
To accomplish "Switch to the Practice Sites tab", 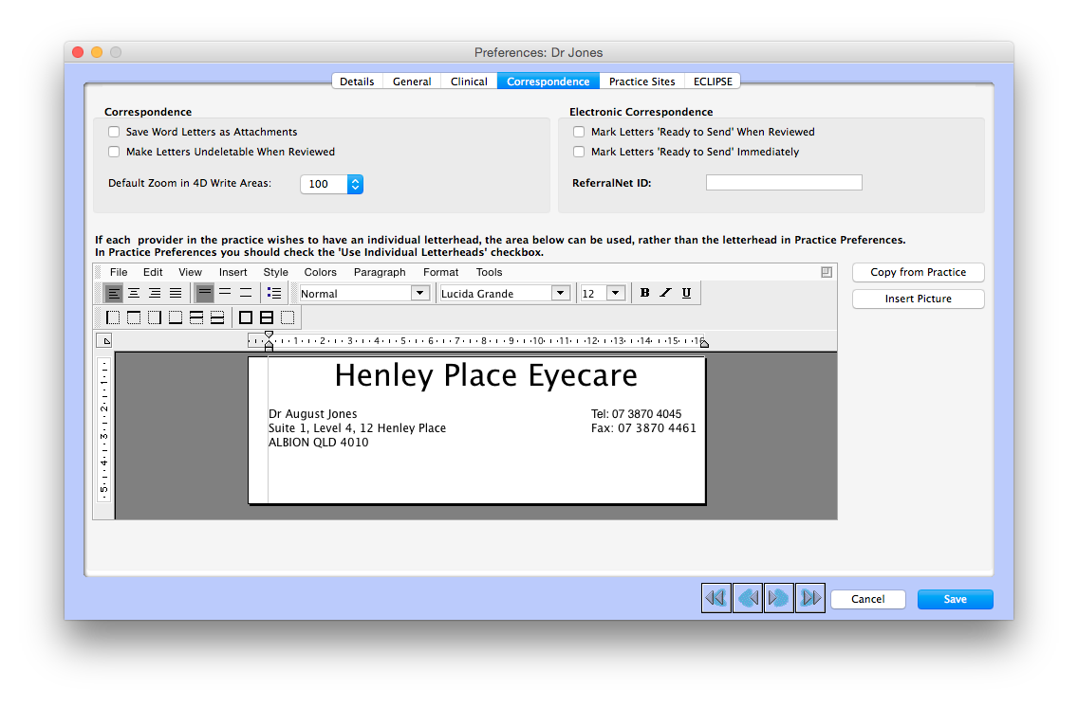I will (x=642, y=81).
